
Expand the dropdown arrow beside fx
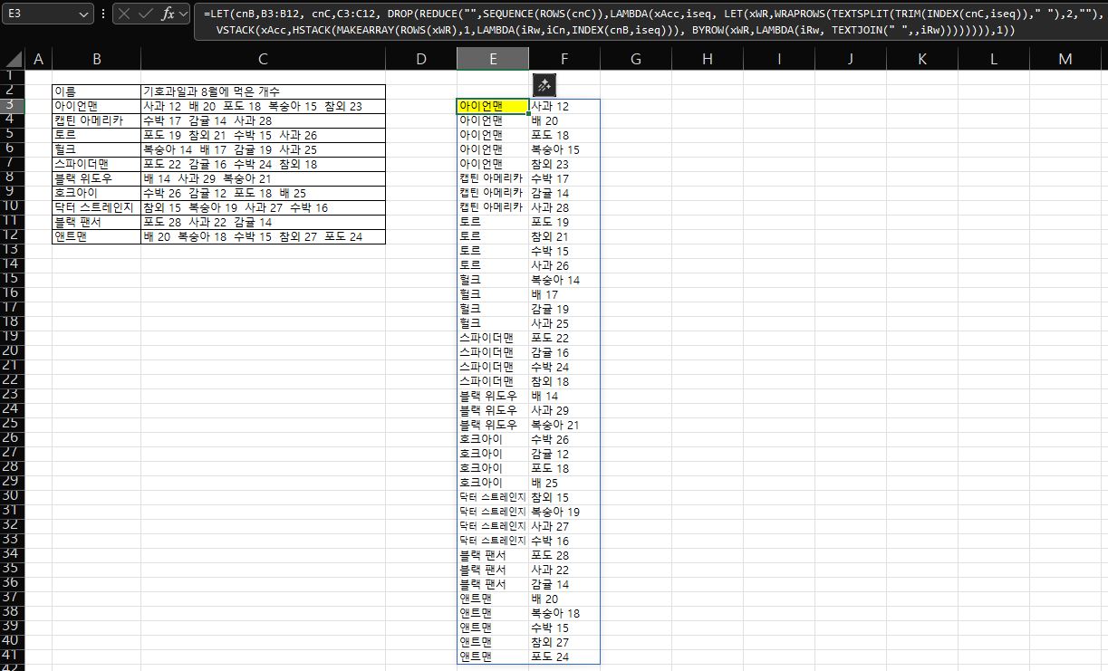[x=184, y=14]
